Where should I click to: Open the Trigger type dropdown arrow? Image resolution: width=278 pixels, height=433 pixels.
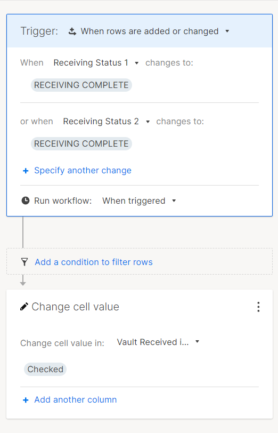pyautogui.click(x=227, y=31)
